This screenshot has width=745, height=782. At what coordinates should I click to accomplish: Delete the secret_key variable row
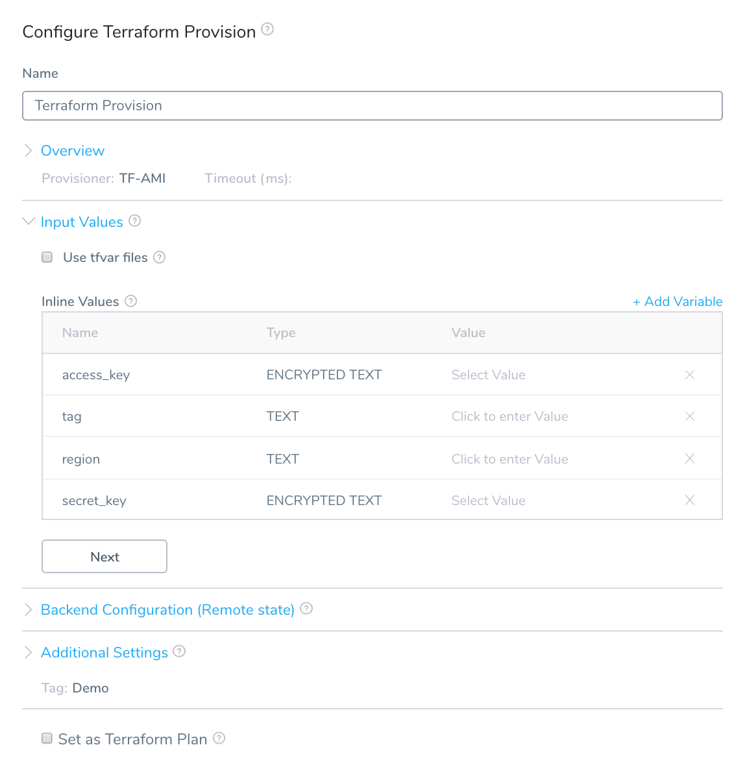[x=690, y=500]
